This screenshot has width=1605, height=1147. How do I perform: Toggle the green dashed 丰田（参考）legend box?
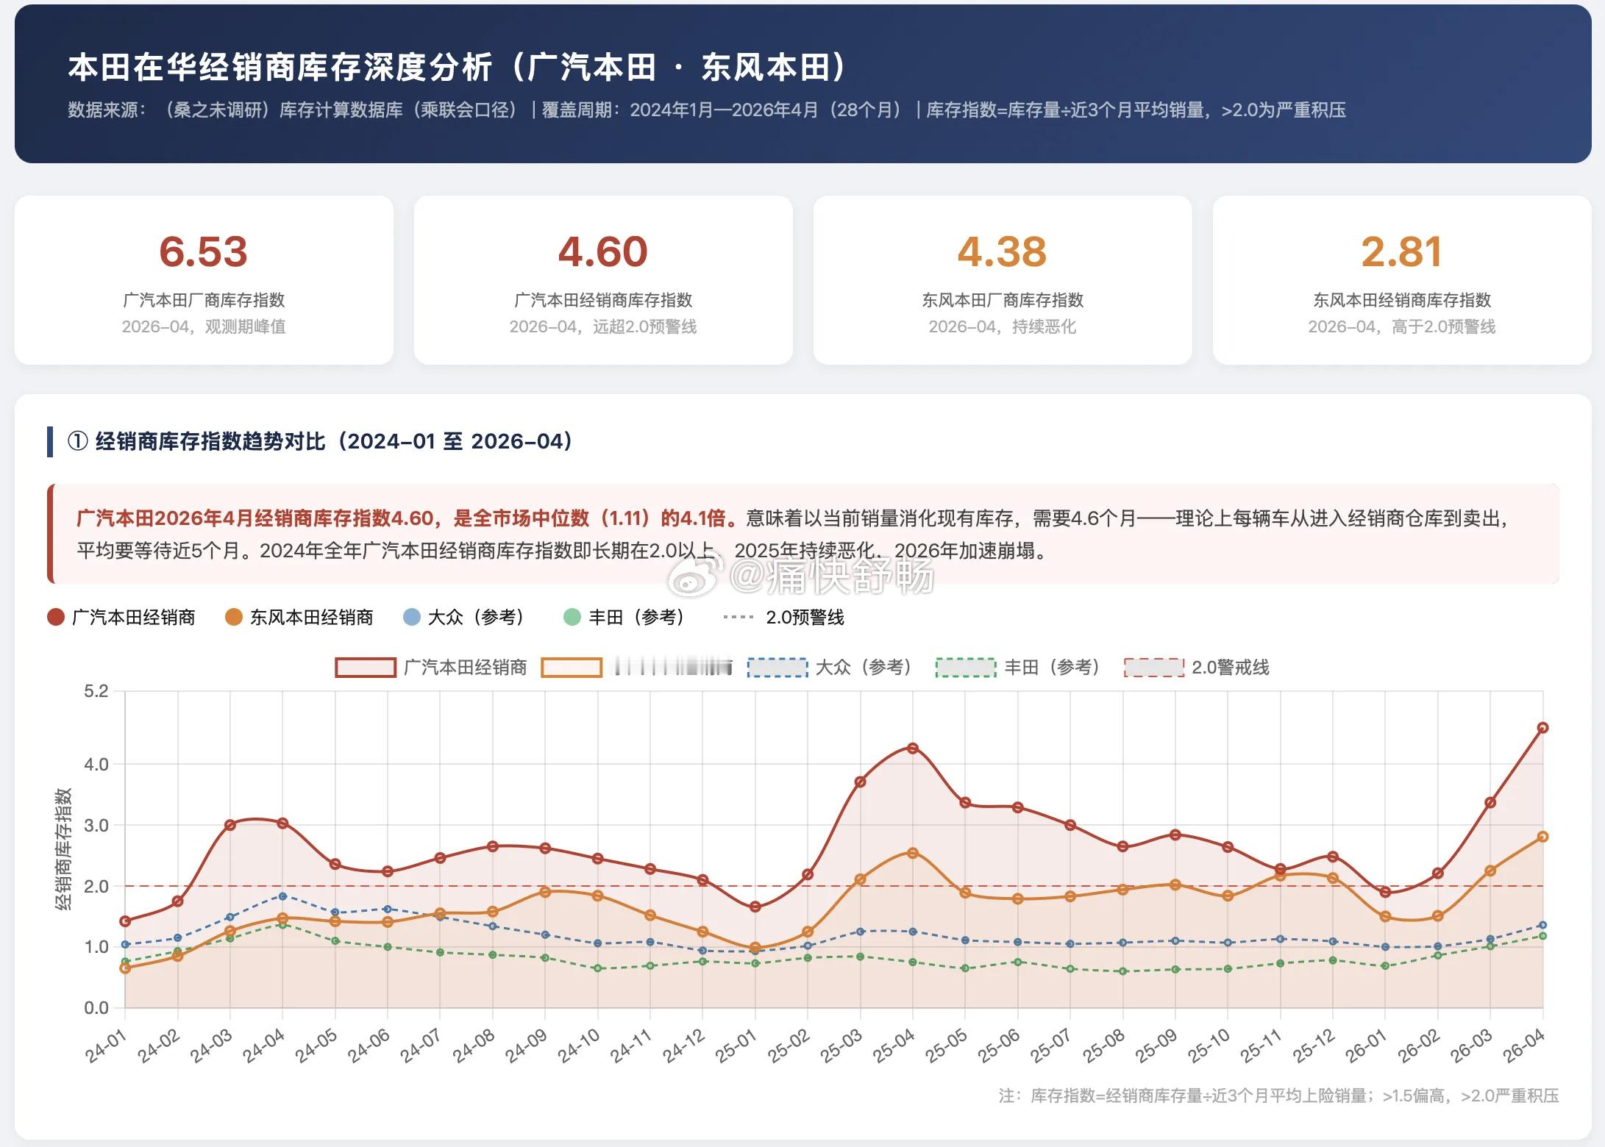966,667
